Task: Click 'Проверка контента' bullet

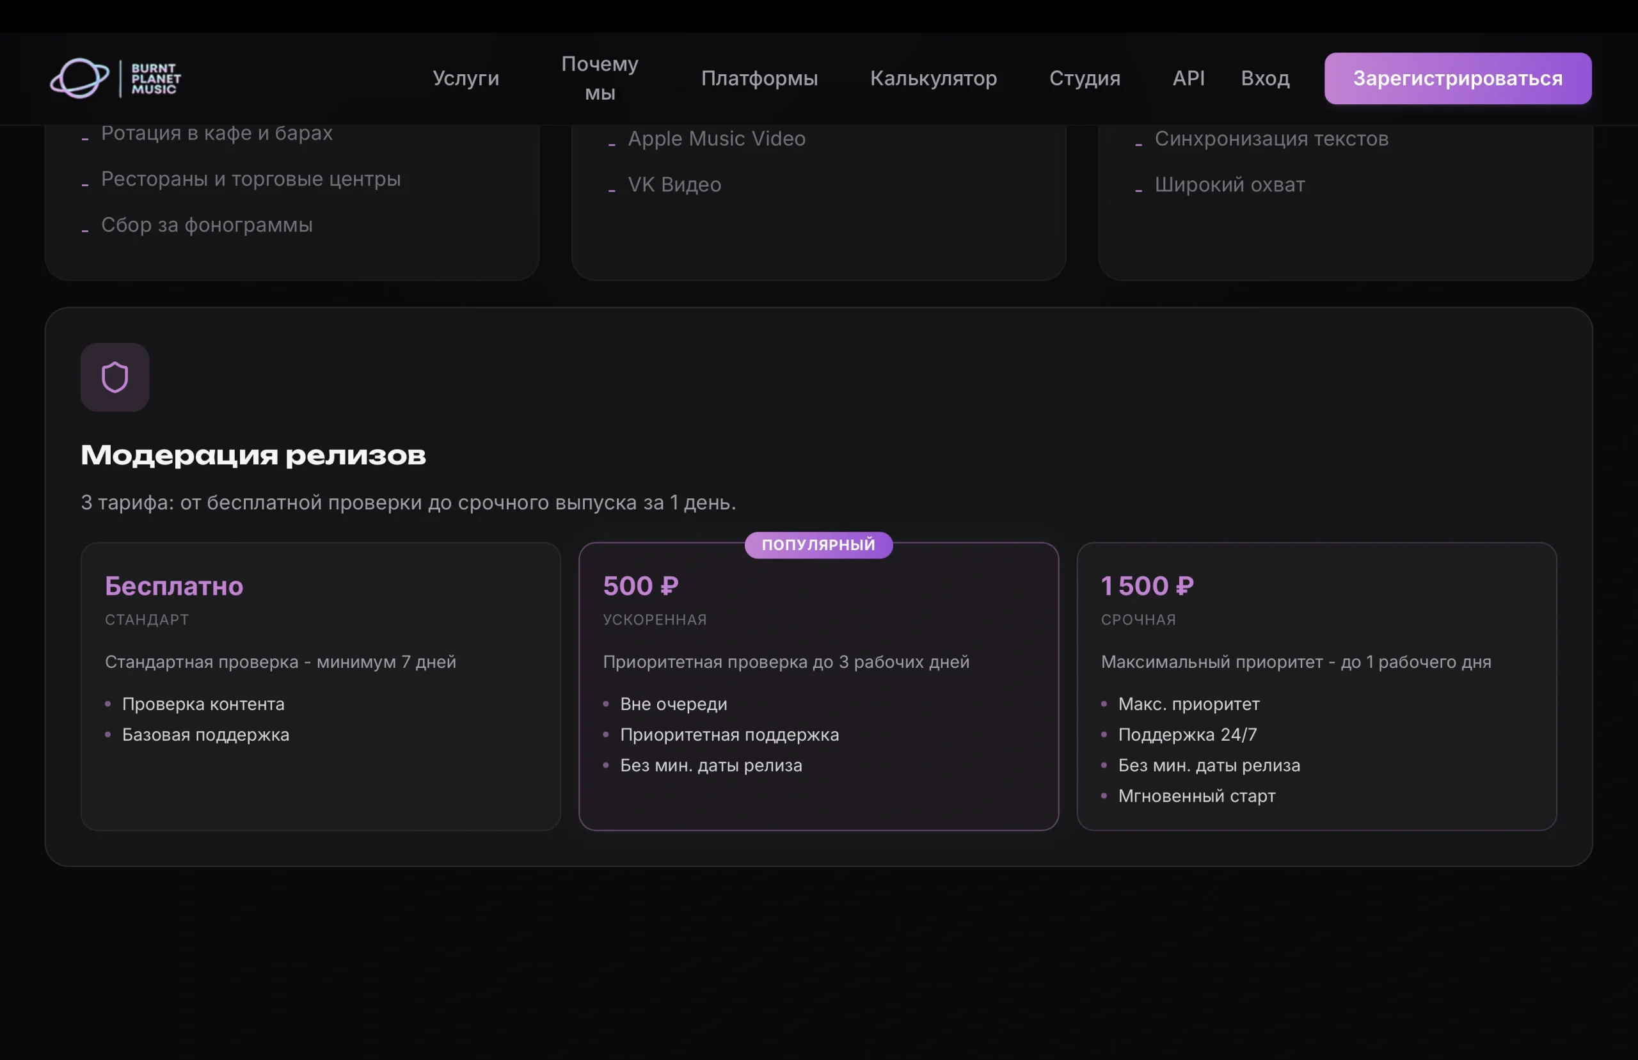Action: tap(203, 704)
